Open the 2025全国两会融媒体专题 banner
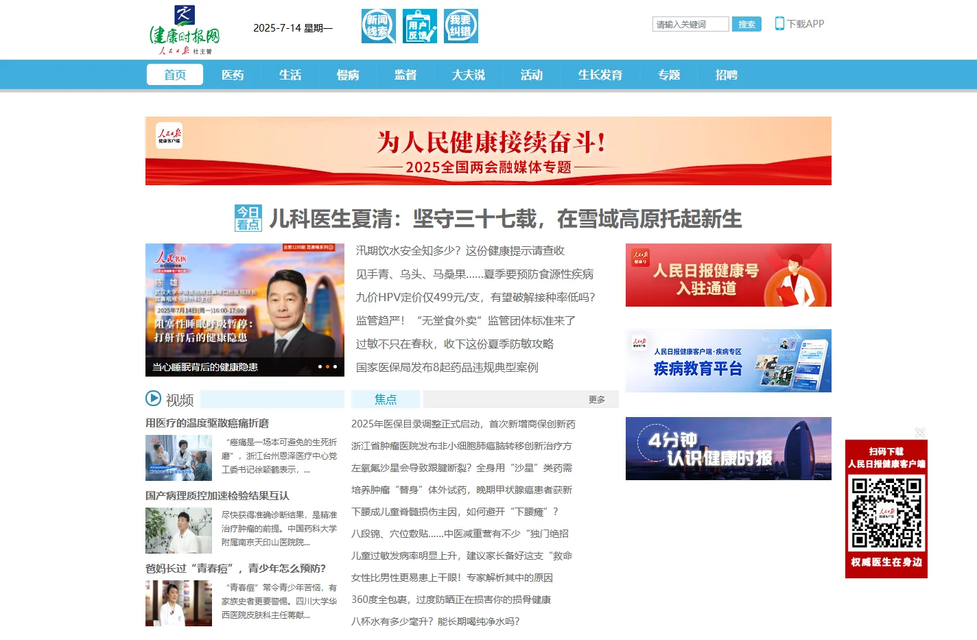 tap(488, 151)
